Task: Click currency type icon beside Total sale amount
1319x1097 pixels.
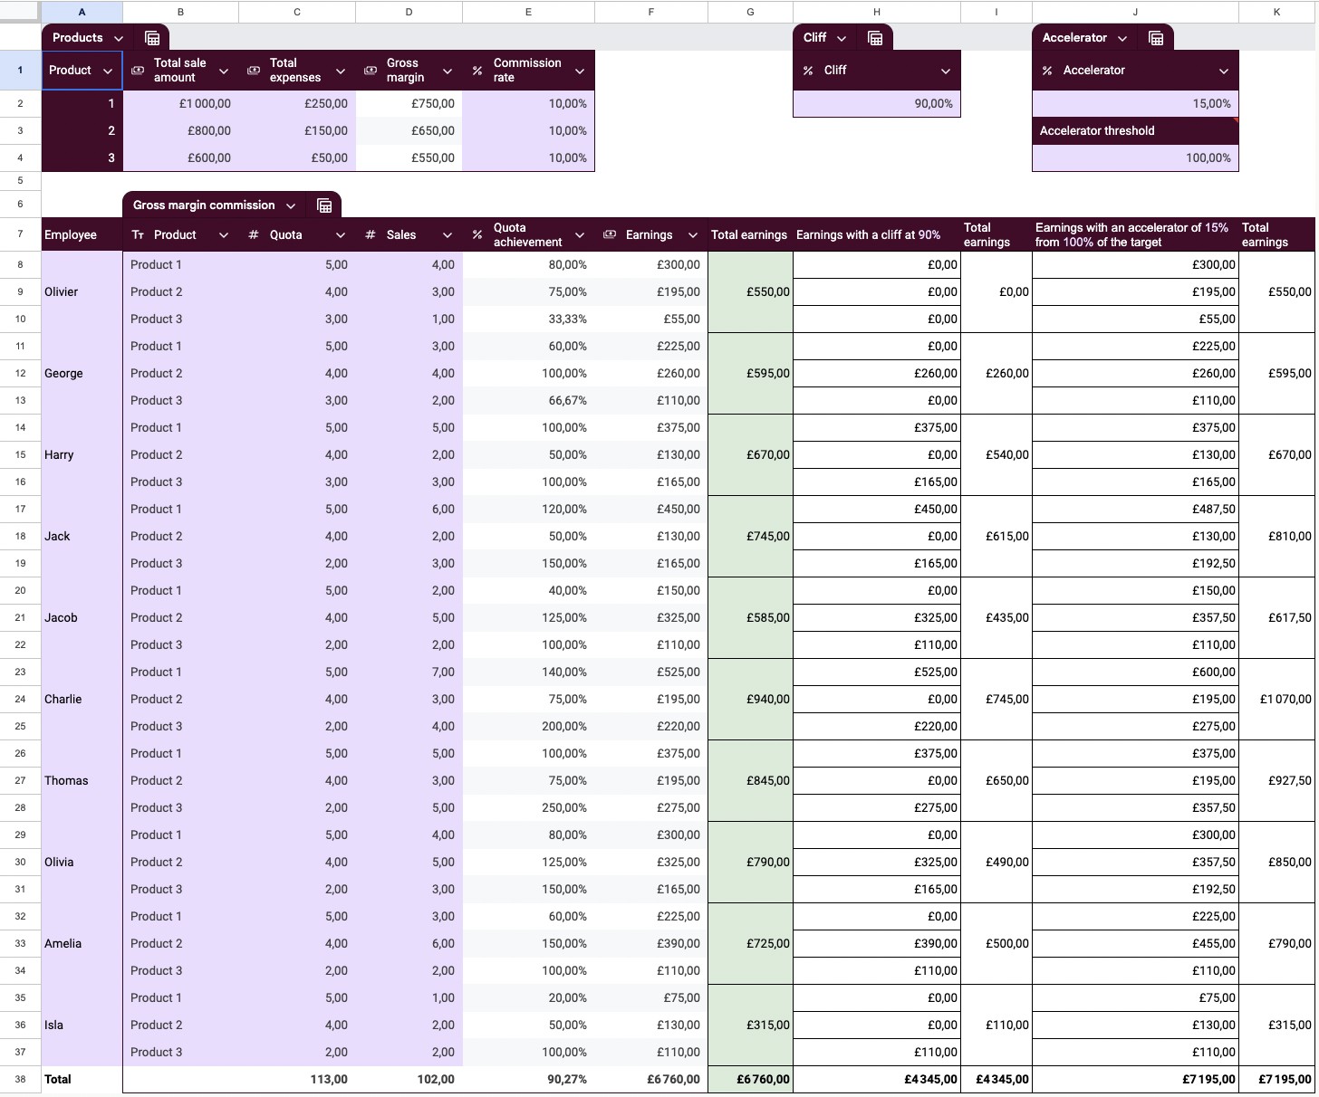Action: pyautogui.click(x=138, y=71)
